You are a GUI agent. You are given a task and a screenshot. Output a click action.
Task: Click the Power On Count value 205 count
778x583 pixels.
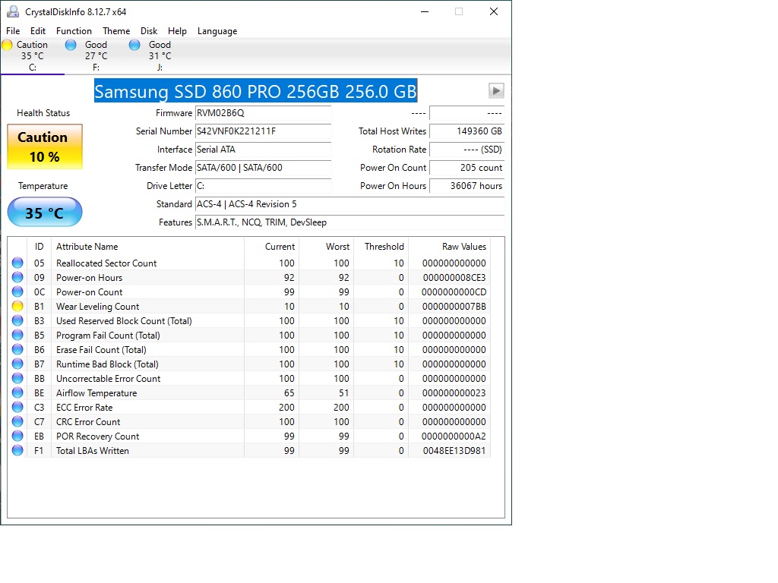coord(467,168)
